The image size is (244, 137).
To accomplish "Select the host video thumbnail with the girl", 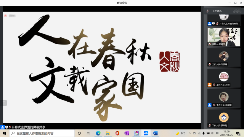I will (x=224, y=37).
